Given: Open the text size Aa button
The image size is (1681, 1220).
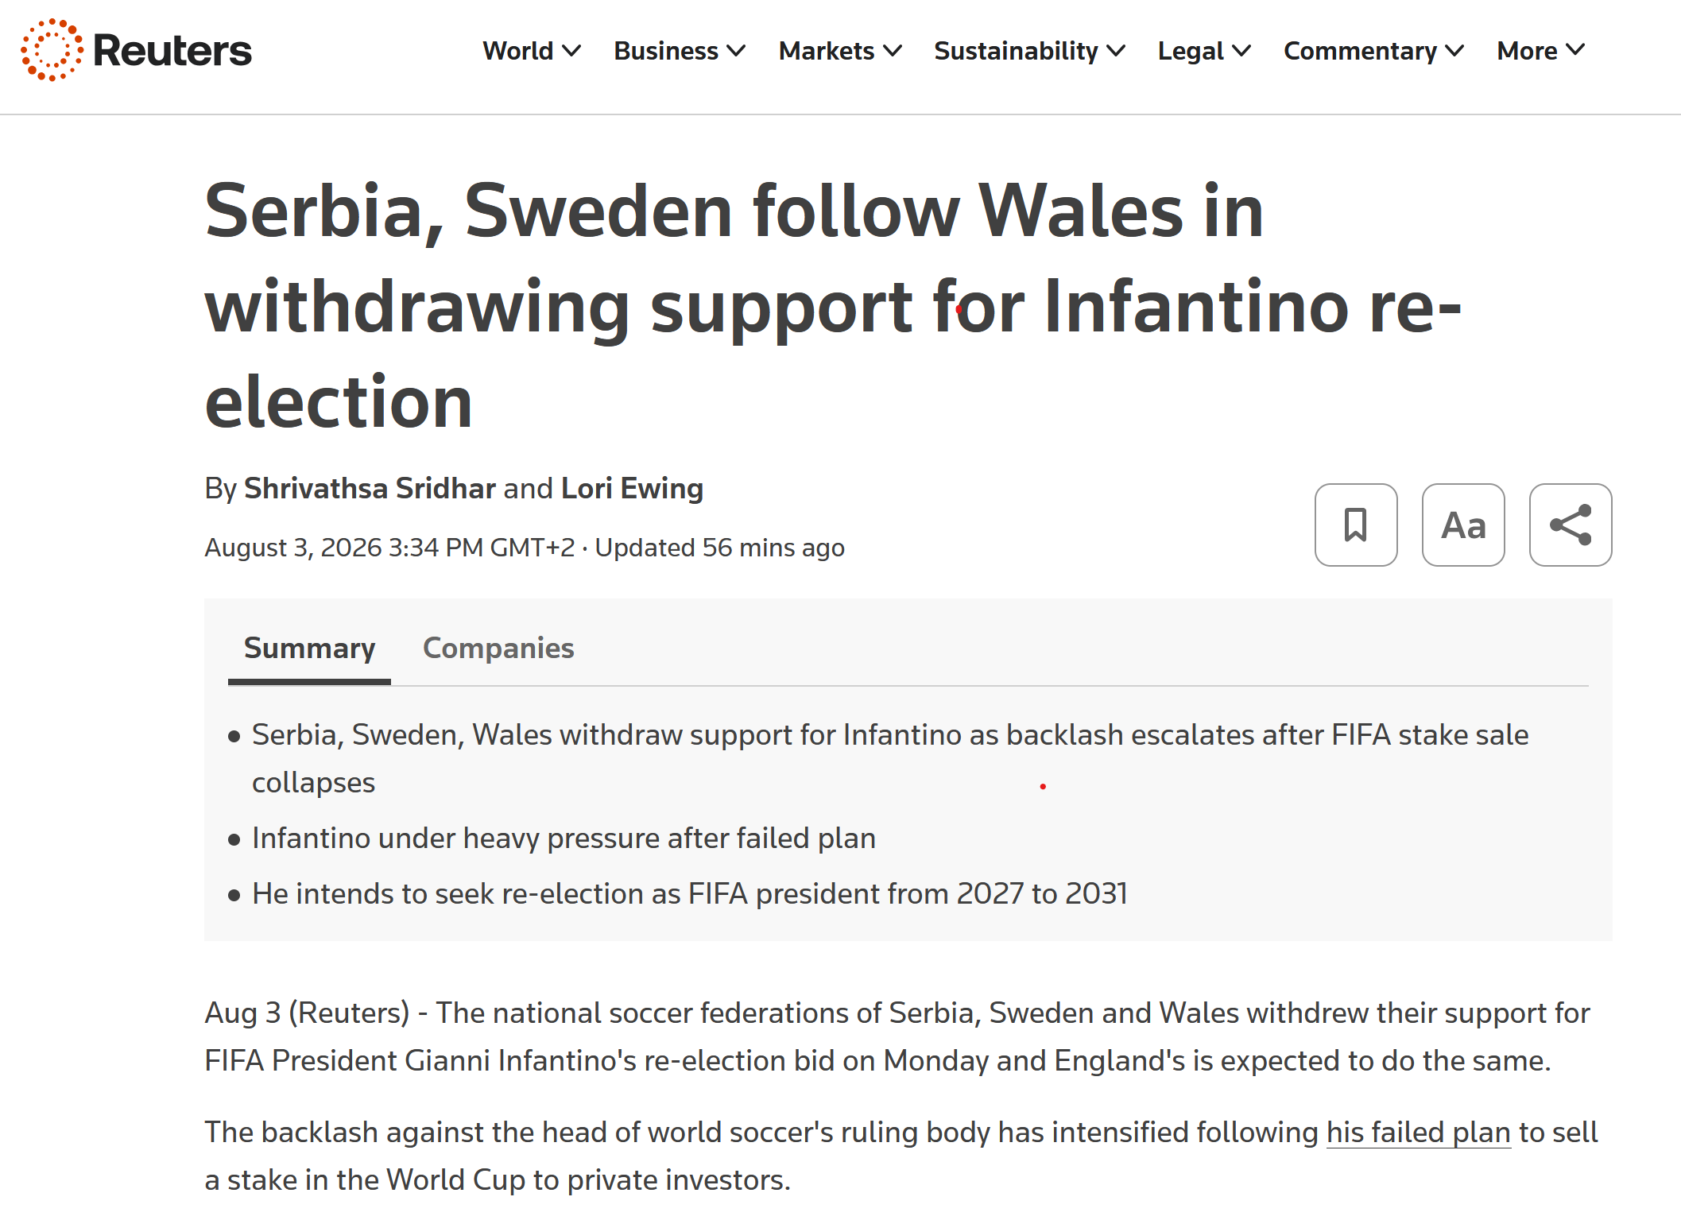Looking at the screenshot, I should pos(1463,525).
